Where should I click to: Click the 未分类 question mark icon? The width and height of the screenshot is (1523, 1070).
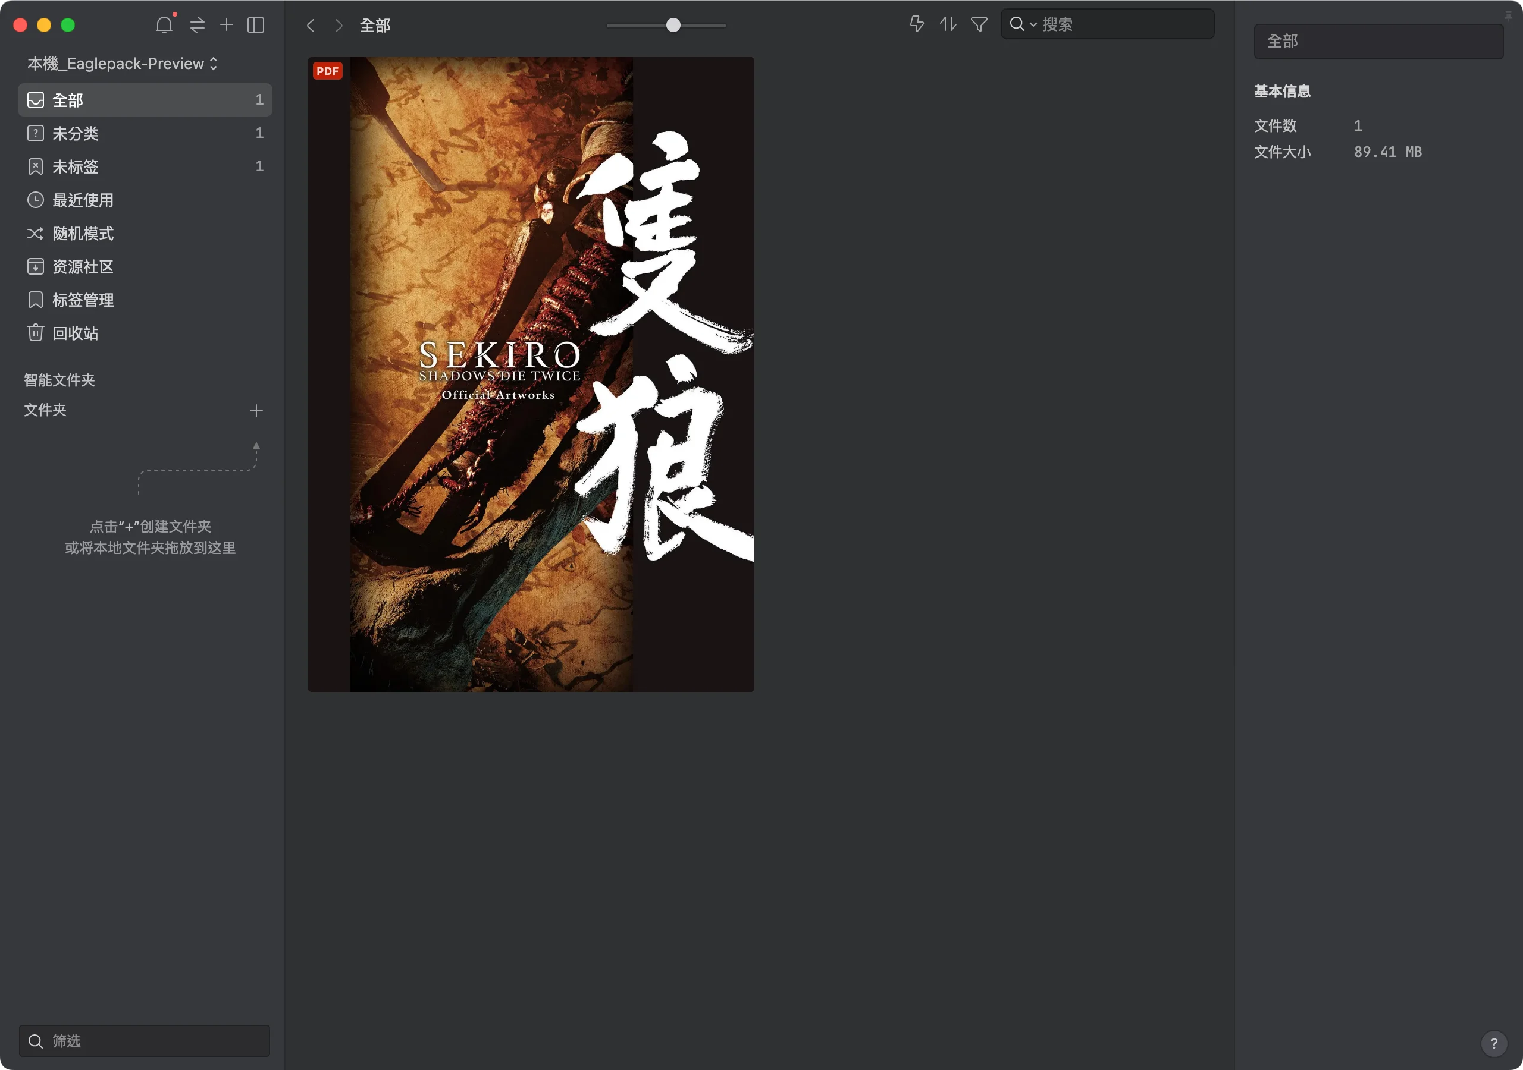(x=35, y=133)
